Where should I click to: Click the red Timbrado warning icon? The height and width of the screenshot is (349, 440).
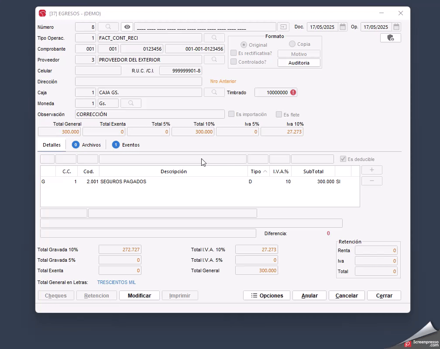click(x=293, y=92)
